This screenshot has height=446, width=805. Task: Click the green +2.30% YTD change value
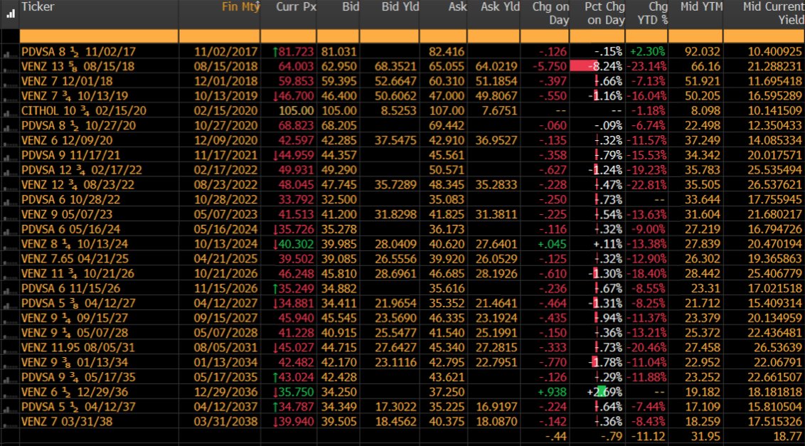[647, 52]
